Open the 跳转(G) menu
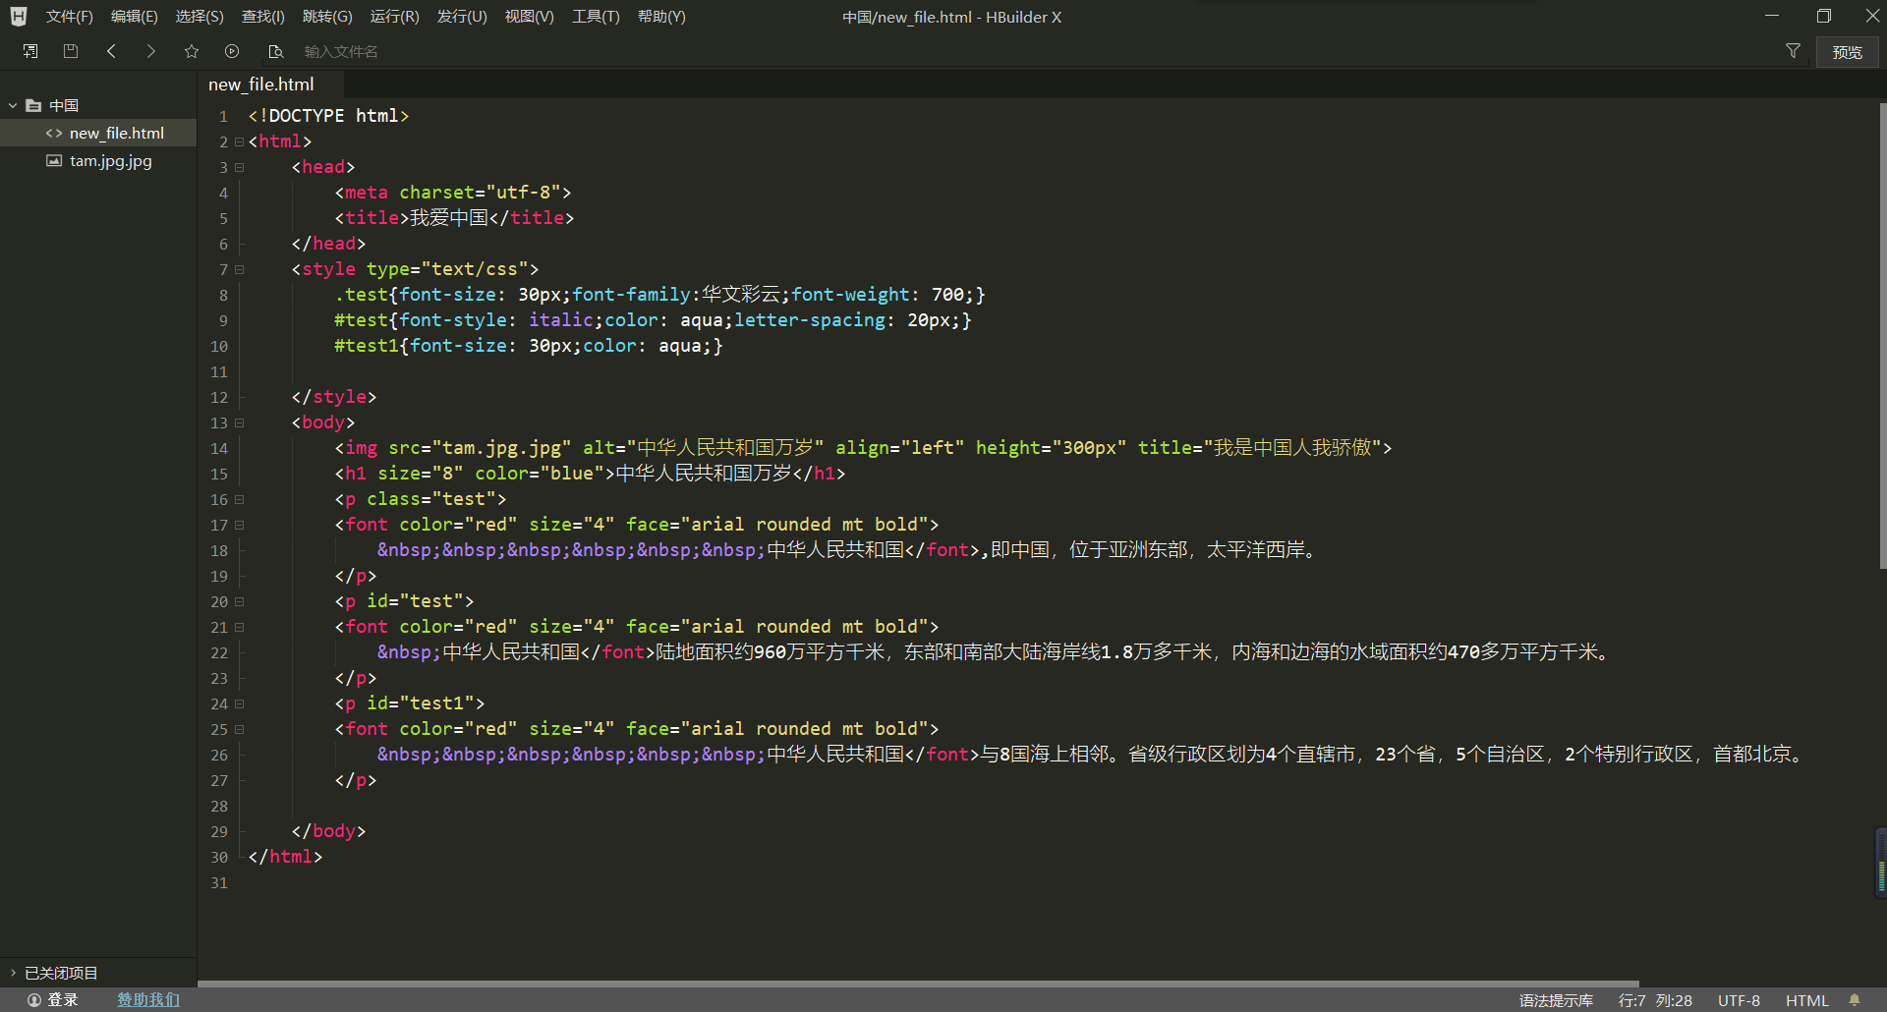The image size is (1887, 1012). (327, 17)
